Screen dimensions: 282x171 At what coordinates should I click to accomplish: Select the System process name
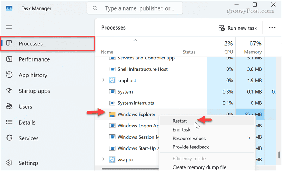pyautogui.click(x=125, y=92)
